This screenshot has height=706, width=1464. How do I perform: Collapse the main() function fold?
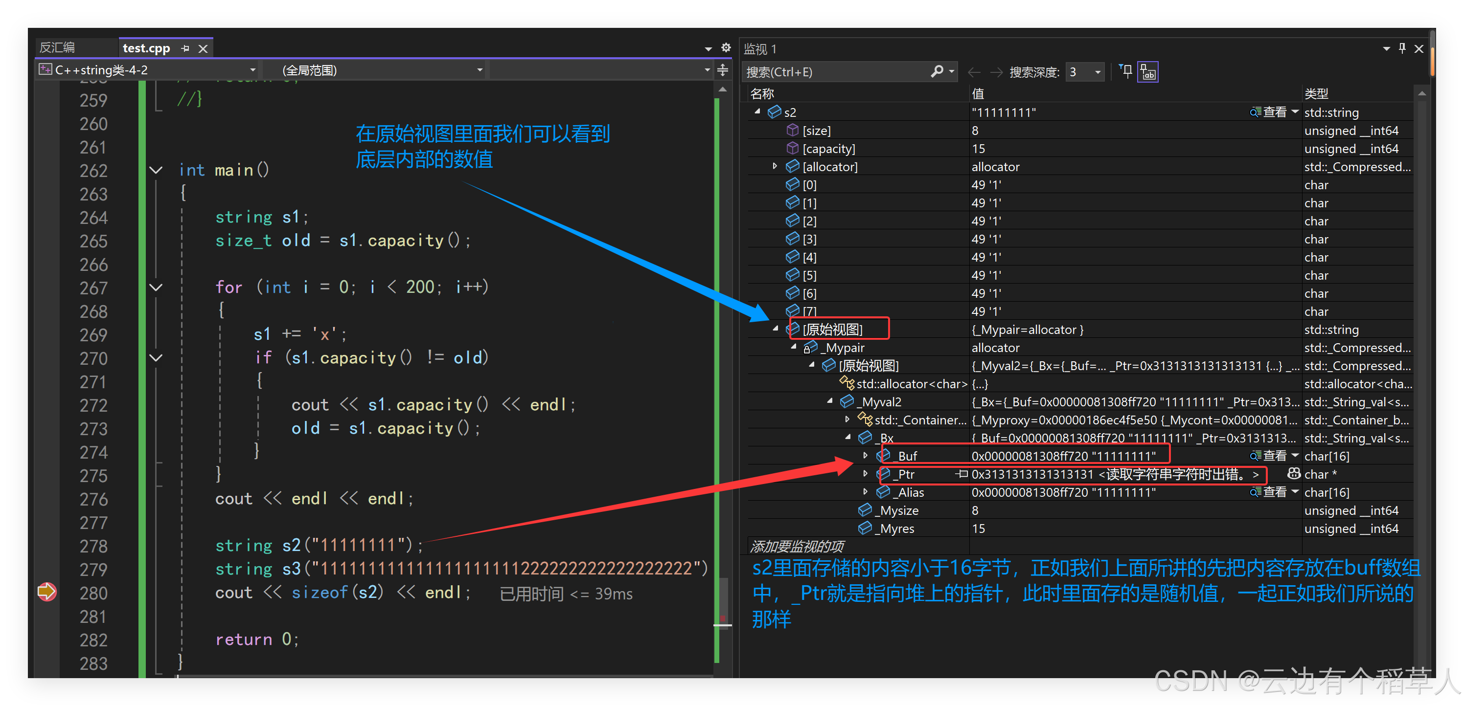point(156,170)
